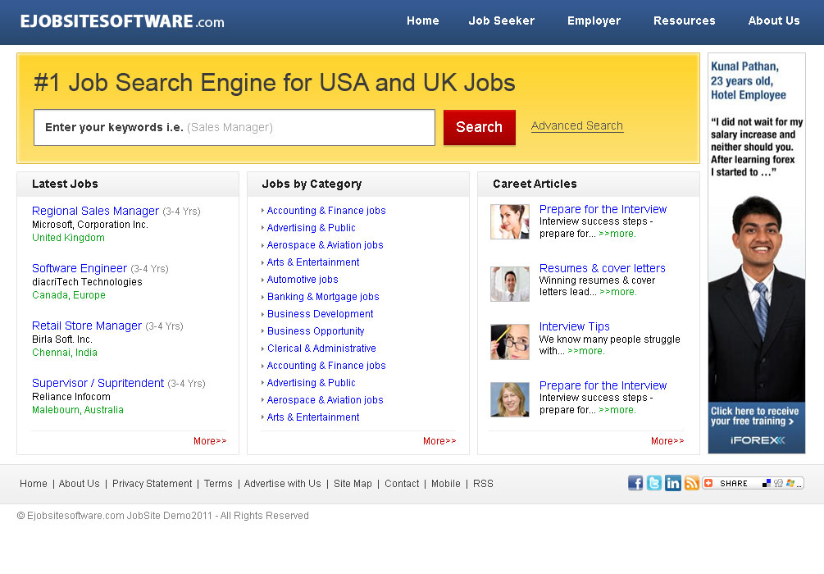824x574 pixels.
Task: Open the Home menu item in navigation
Action: (x=422, y=20)
